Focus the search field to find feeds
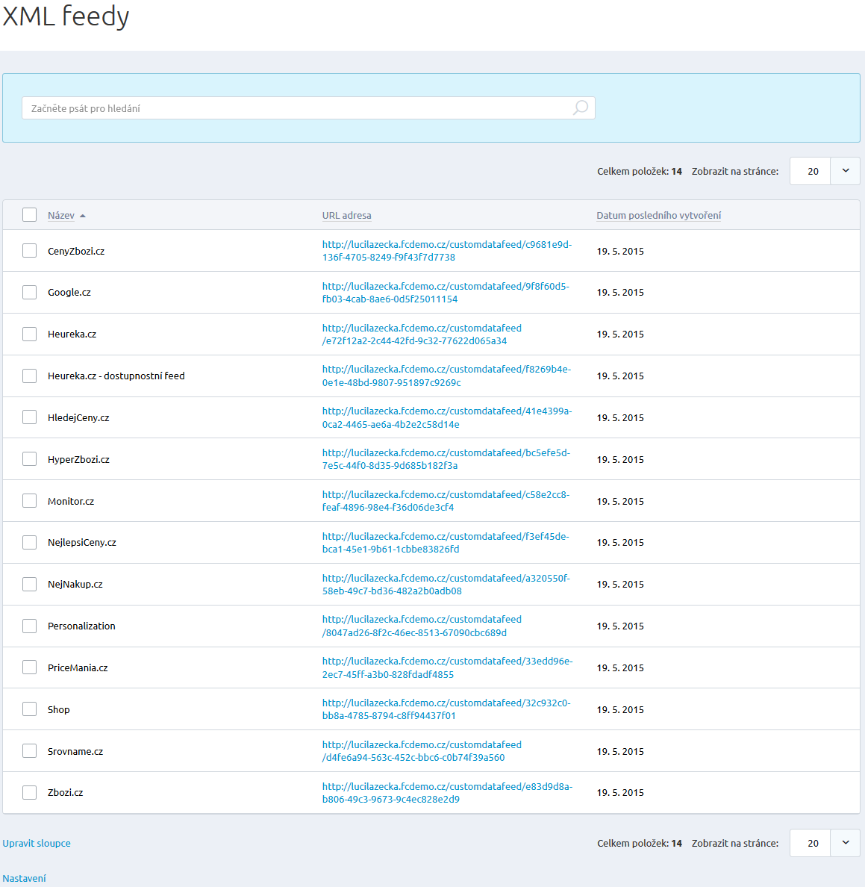The height and width of the screenshot is (887, 865). point(308,108)
